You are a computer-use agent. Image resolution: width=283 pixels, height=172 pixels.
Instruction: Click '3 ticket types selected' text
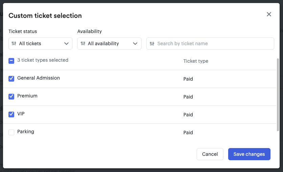coord(43,60)
